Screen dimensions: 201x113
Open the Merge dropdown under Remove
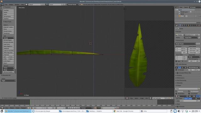coord(8,70)
